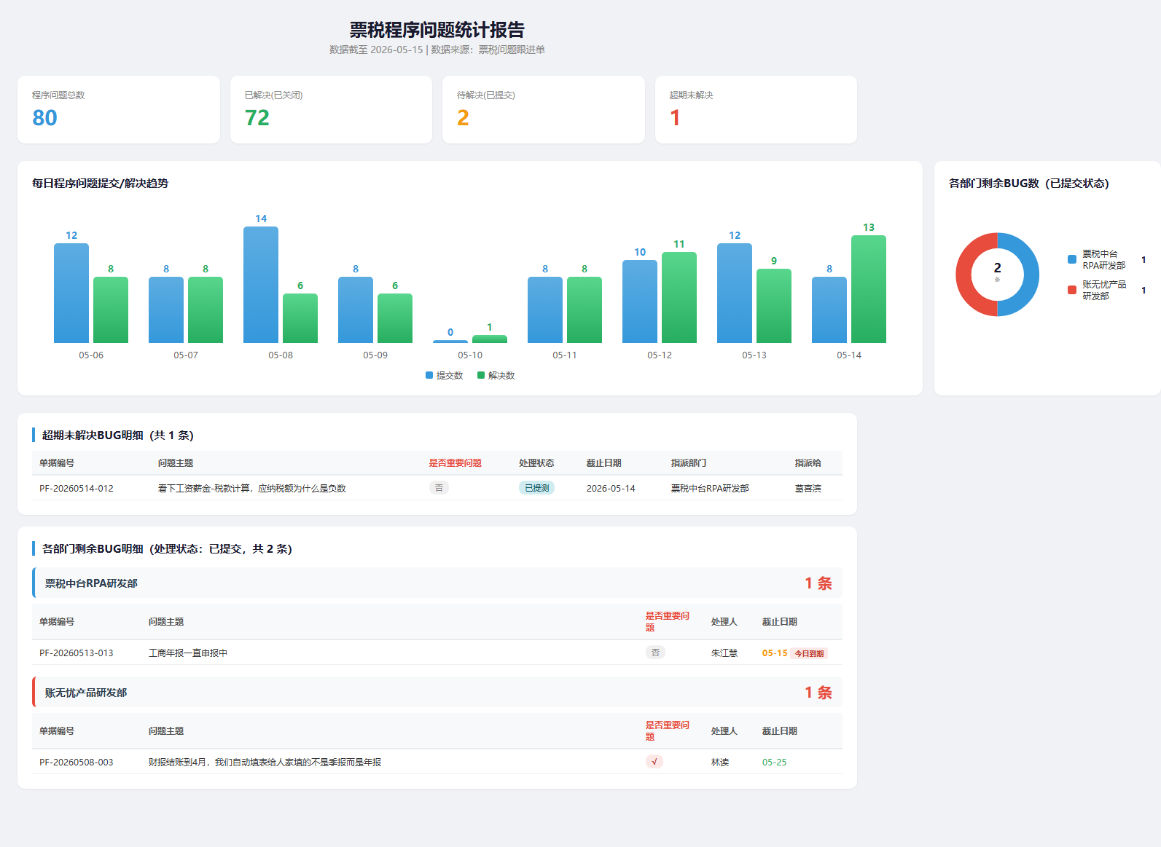
Task: Click the 处理状态 column header
Action: (536, 463)
